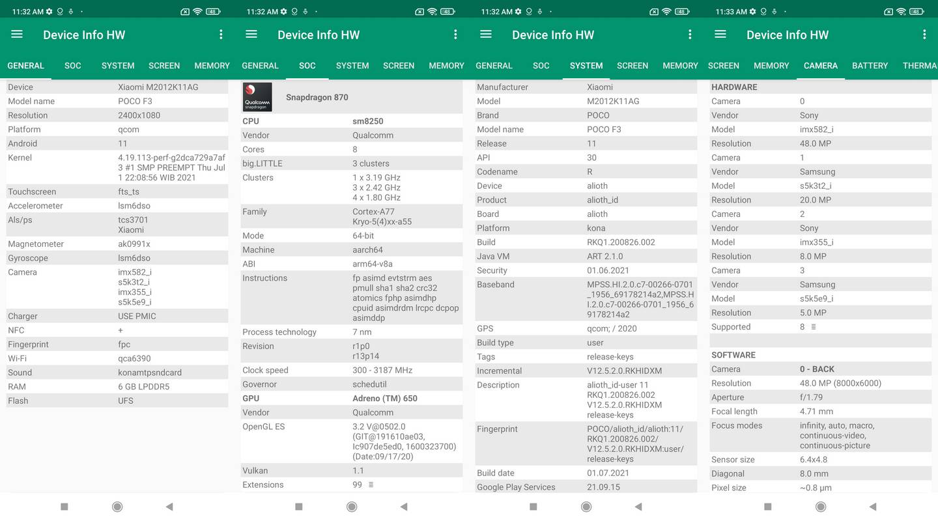This screenshot has height=521, width=938.
Task: Open hamburger menu in the Camera-tab screenshot
Action: point(720,35)
